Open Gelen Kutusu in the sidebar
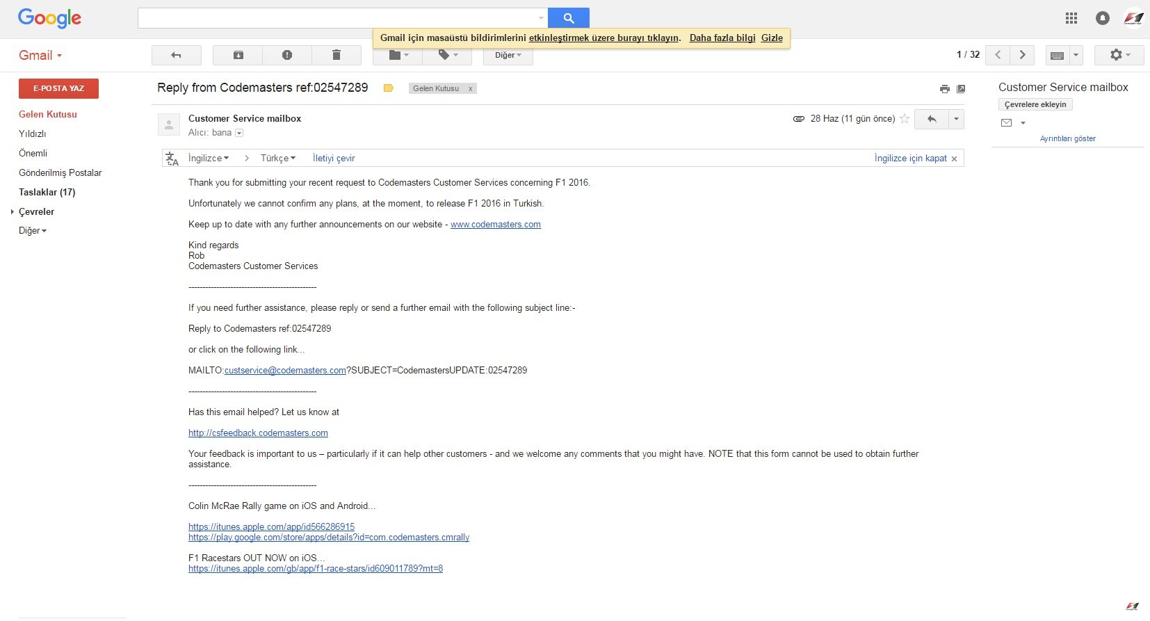This screenshot has height=621, width=1150. tap(48, 114)
